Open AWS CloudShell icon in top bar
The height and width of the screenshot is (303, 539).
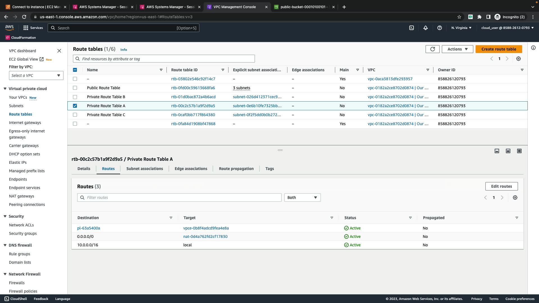[x=411, y=28]
